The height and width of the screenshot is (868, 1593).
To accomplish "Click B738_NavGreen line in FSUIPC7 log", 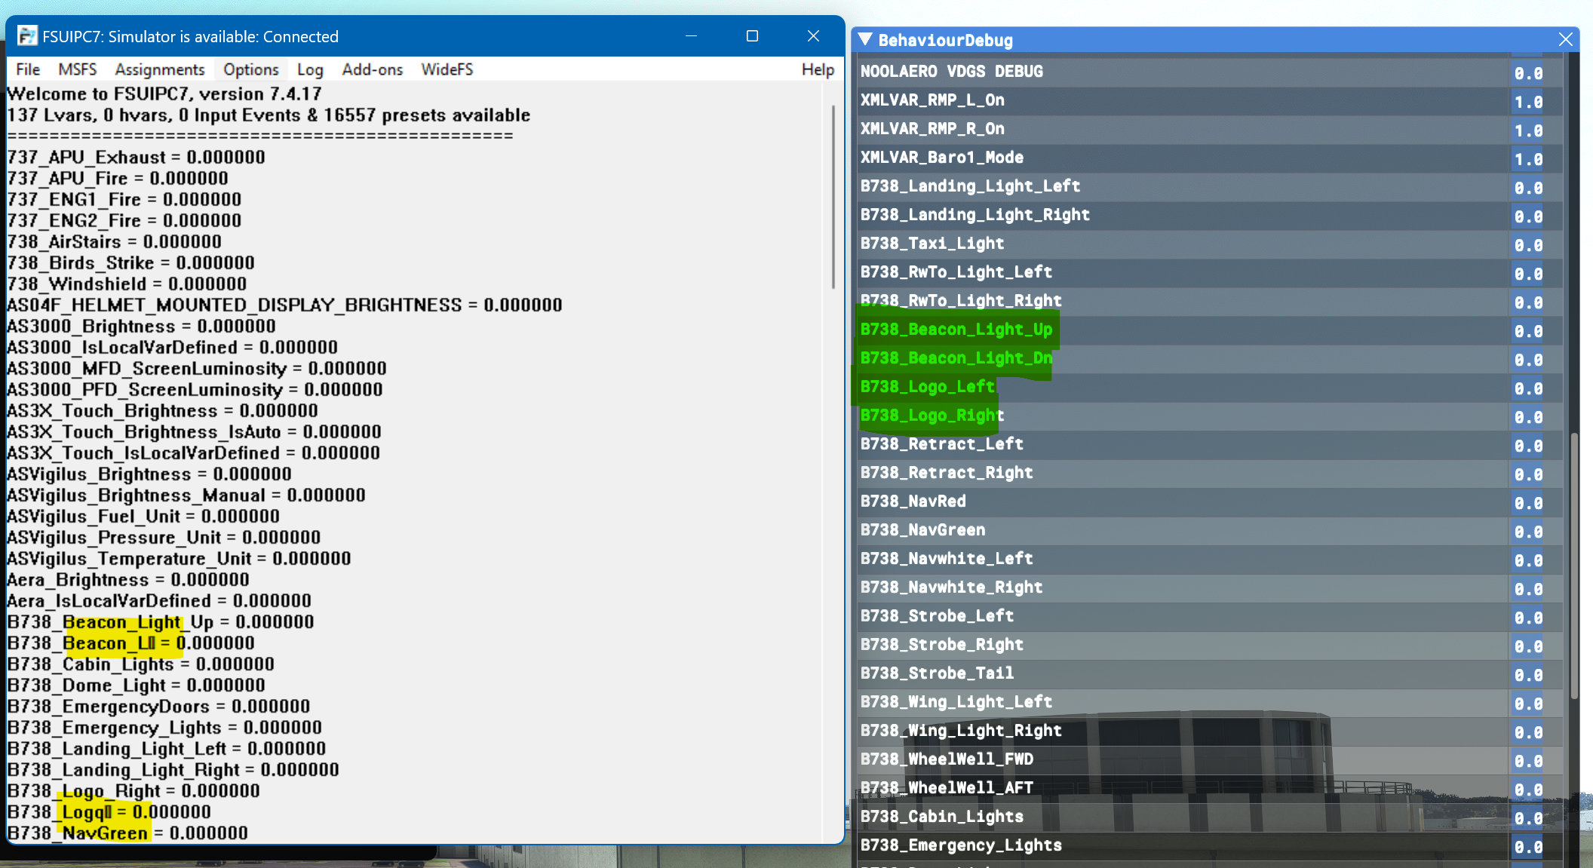I will coord(127,833).
